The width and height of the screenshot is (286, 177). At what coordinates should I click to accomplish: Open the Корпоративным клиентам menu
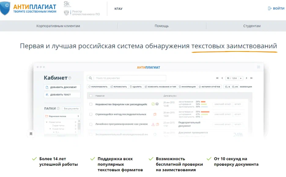[x=58, y=26]
